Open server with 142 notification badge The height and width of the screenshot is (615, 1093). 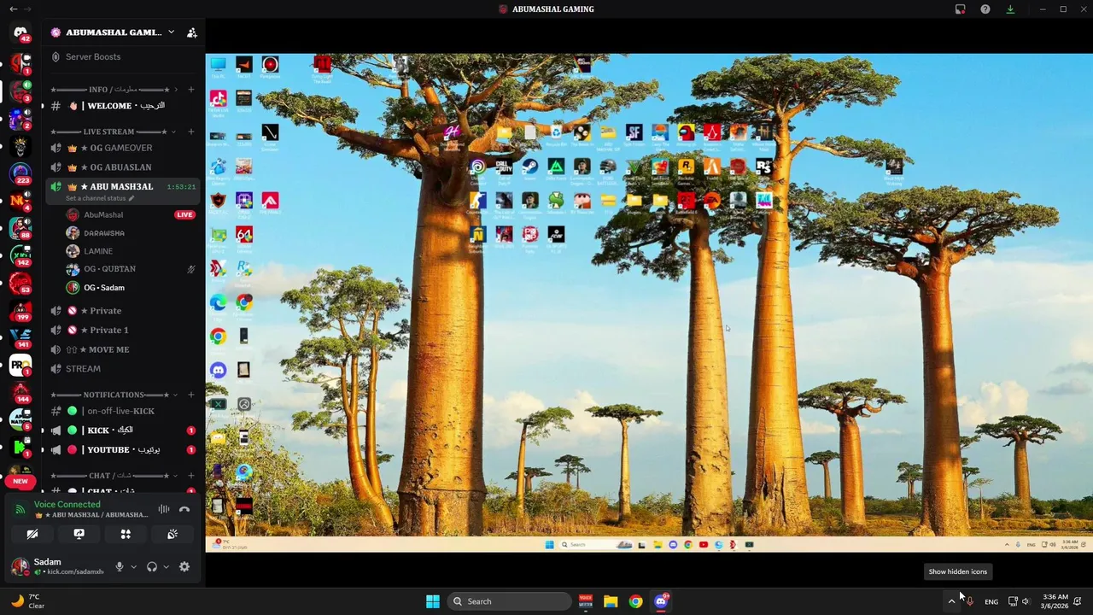[20, 255]
